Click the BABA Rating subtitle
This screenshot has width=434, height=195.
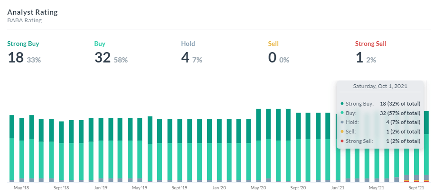point(25,20)
